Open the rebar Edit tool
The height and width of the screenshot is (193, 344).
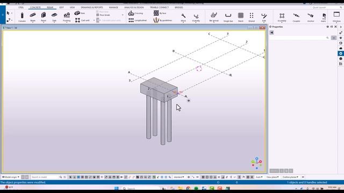pos(264,17)
